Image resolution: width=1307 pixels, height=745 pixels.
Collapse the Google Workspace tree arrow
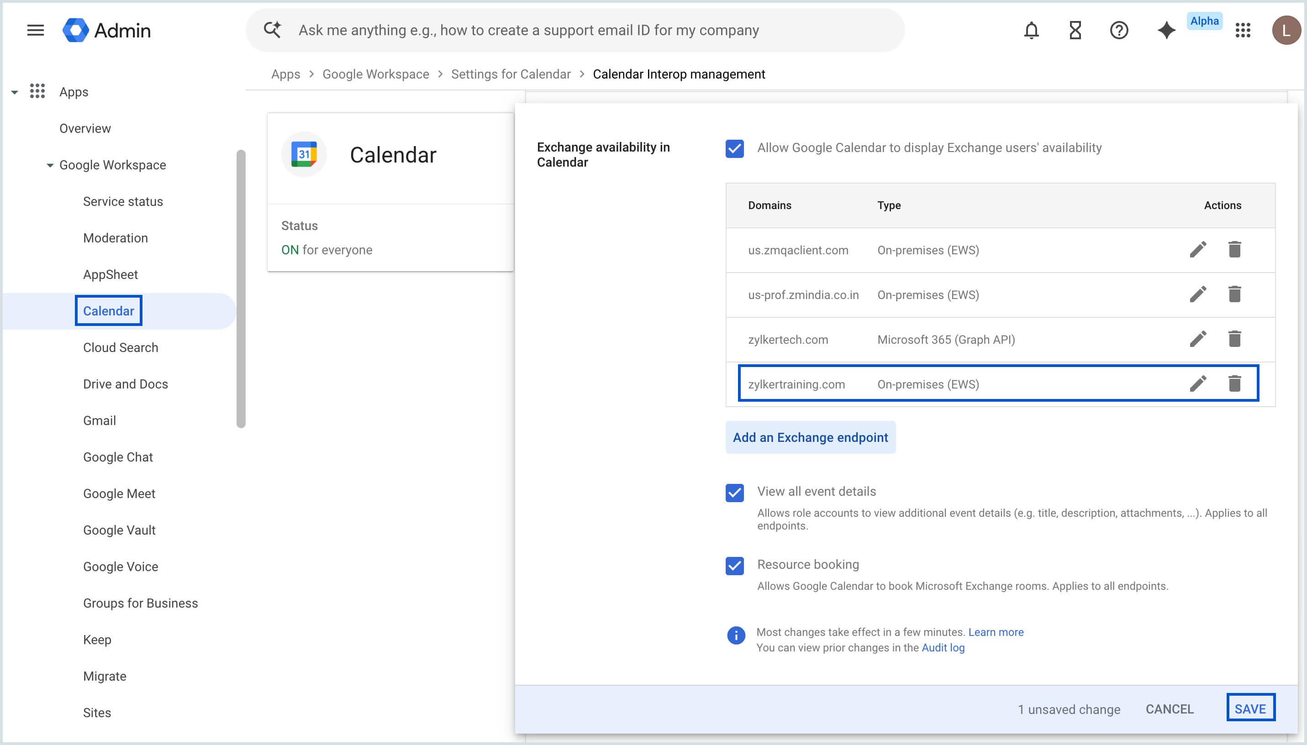[50, 165]
